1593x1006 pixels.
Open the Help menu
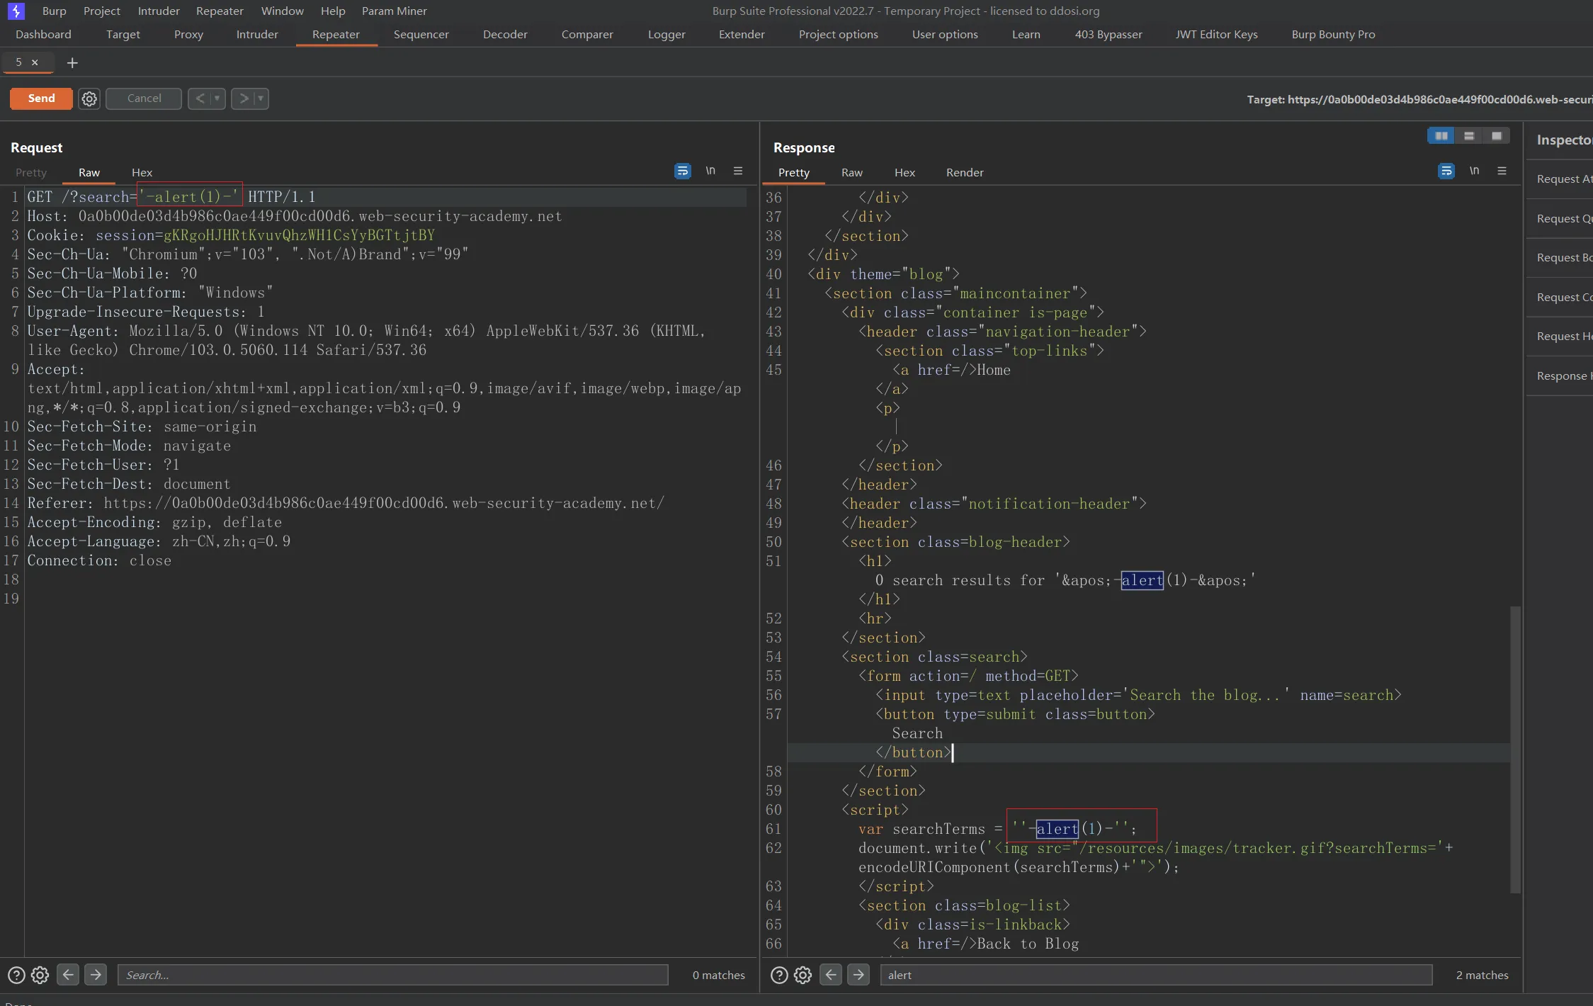pos(333,11)
